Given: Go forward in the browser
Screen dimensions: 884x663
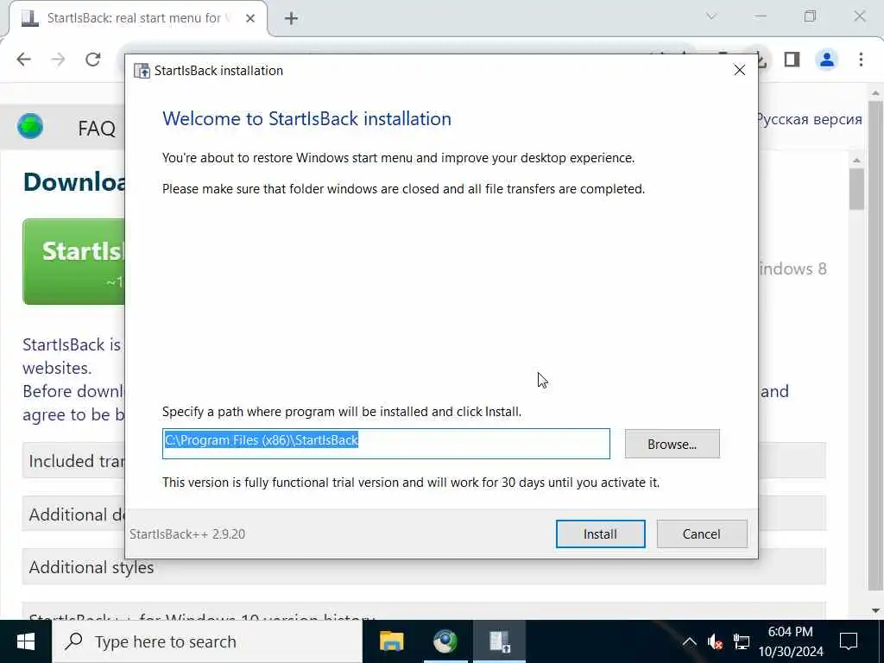Looking at the screenshot, I should 58,60.
